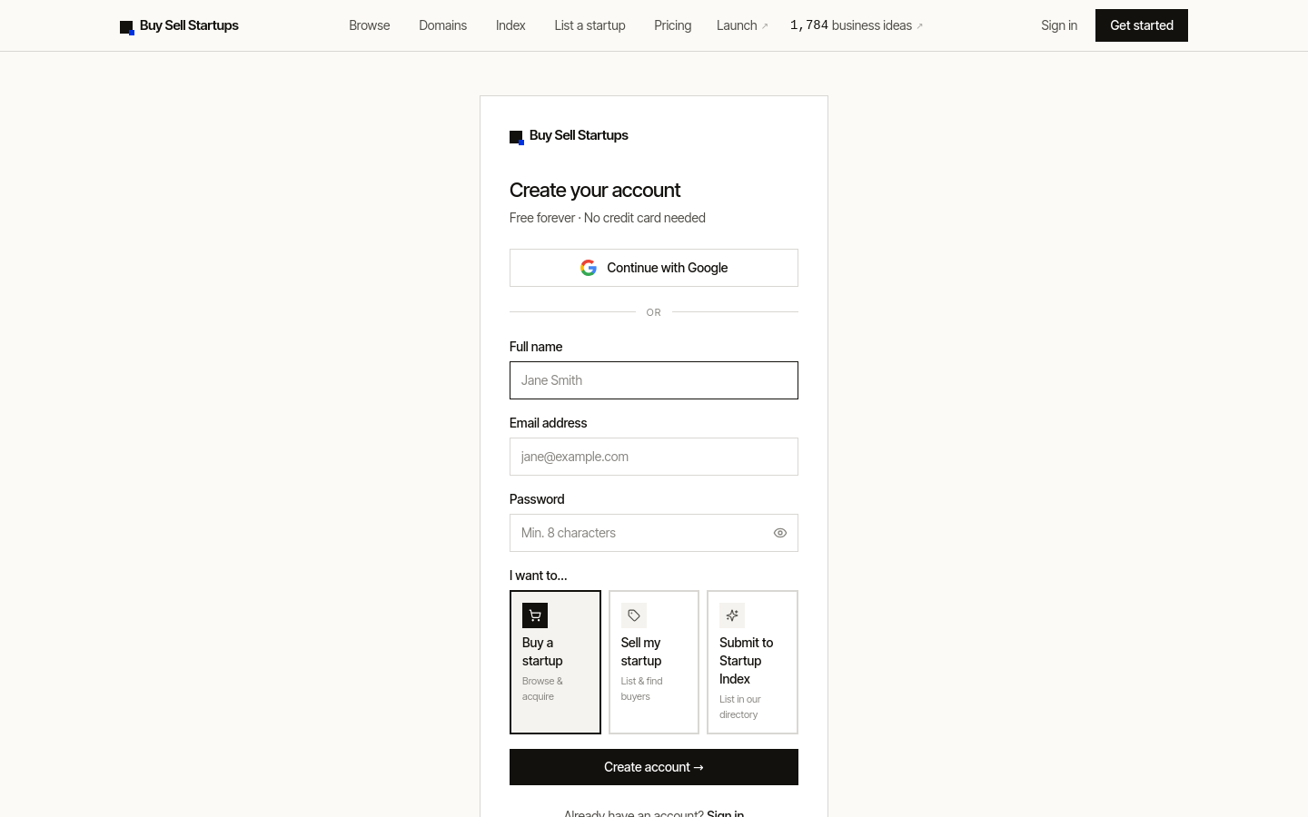Toggle password visibility eye icon
The width and height of the screenshot is (1308, 817).
tap(780, 533)
